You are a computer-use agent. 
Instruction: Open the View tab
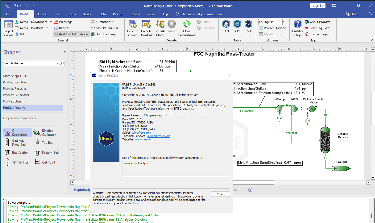(151, 14)
